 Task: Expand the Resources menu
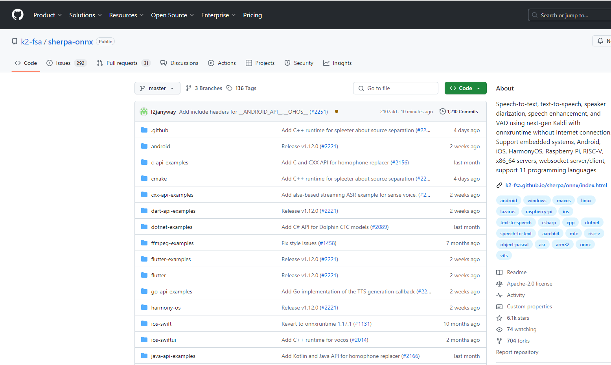[x=127, y=15]
